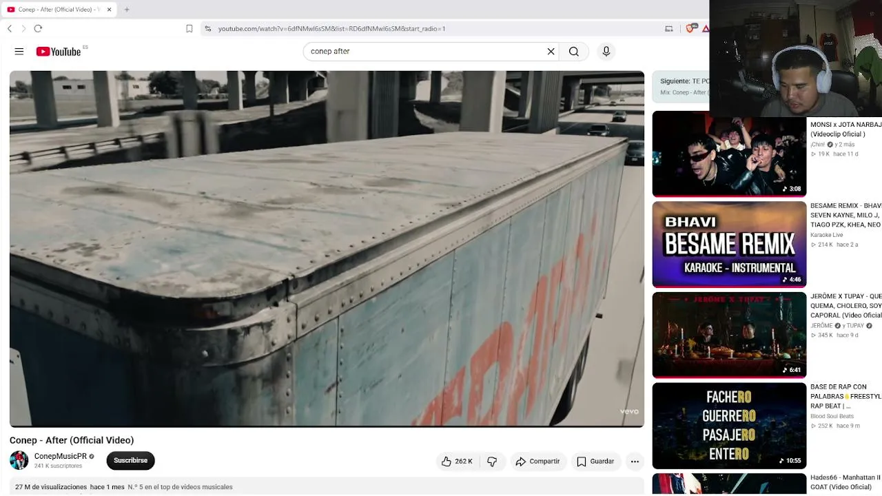Open the 'BESAME REMIX - BHAVI' video title
Image resolution: width=882 pixels, height=496 pixels.
pos(845,215)
